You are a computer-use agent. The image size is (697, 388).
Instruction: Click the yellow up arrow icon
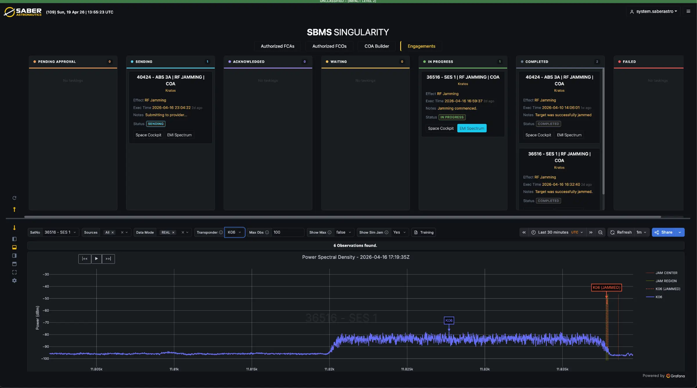point(14,209)
